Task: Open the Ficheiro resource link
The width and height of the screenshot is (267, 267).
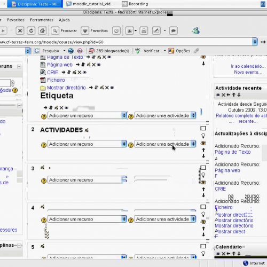Action: point(56,80)
